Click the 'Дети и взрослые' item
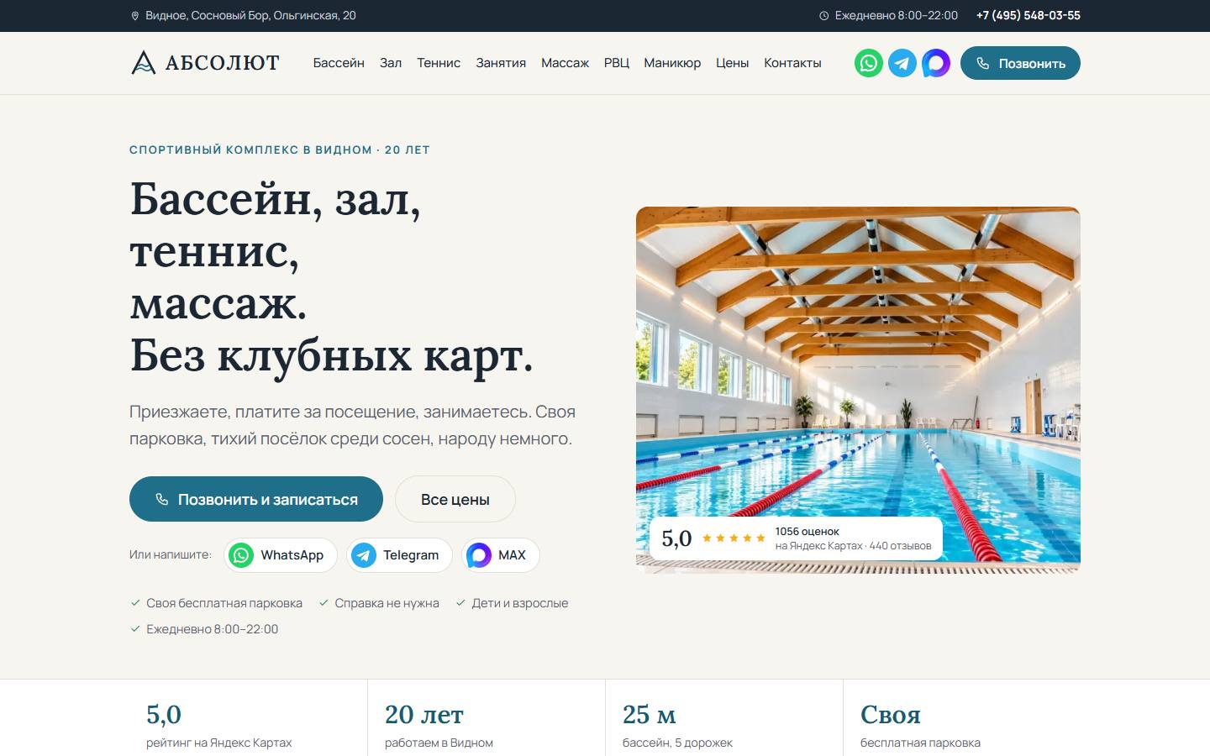 (x=512, y=603)
